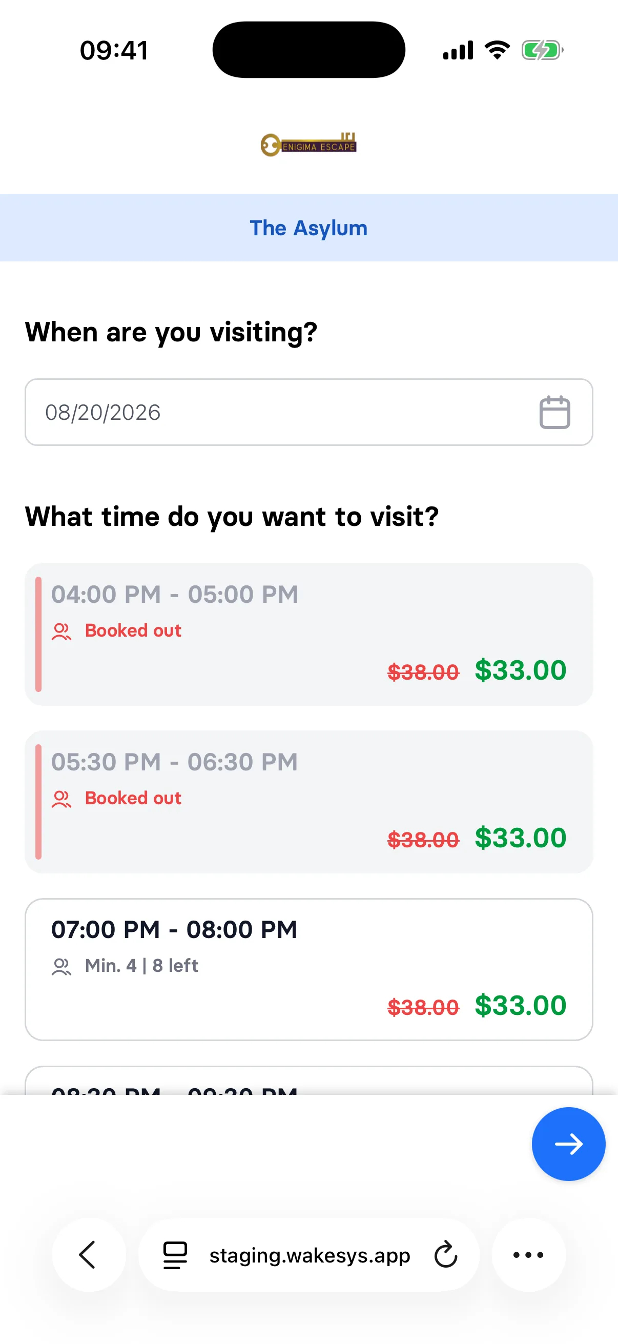Tap the people icon in 07:00 PM slot
The width and height of the screenshot is (618, 1344).
[61, 966]
